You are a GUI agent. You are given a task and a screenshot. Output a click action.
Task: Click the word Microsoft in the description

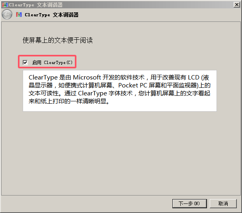tap(87, 77)
